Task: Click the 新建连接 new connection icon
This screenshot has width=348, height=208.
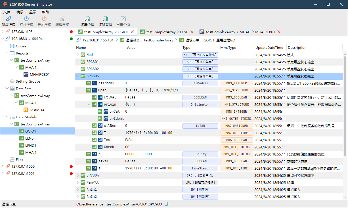Action: [x=9, y=19]
